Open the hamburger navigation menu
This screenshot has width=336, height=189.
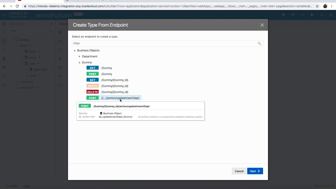click(4, 15)
